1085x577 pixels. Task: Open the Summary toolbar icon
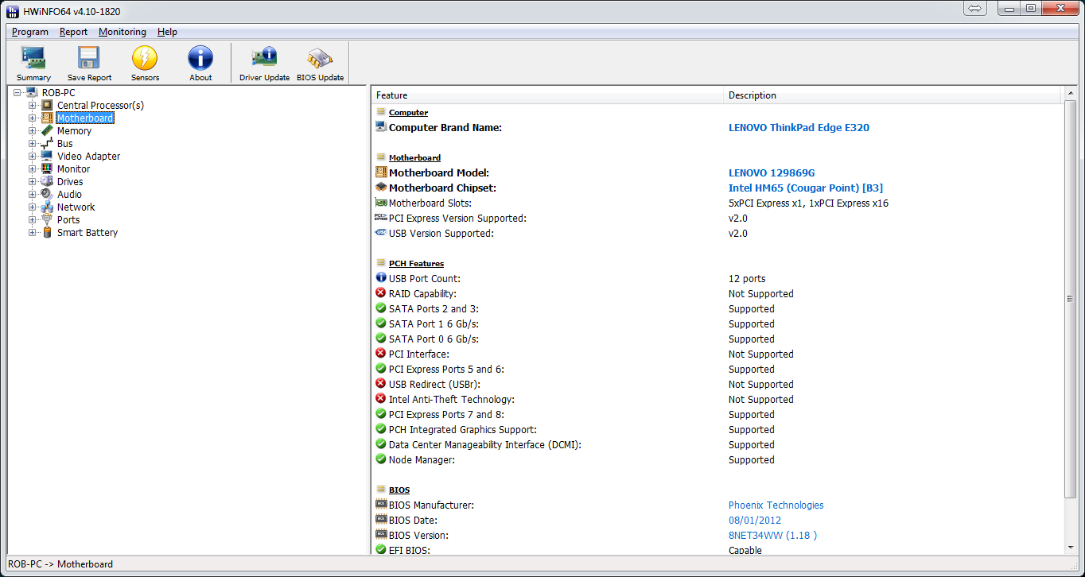coord(33,59)
